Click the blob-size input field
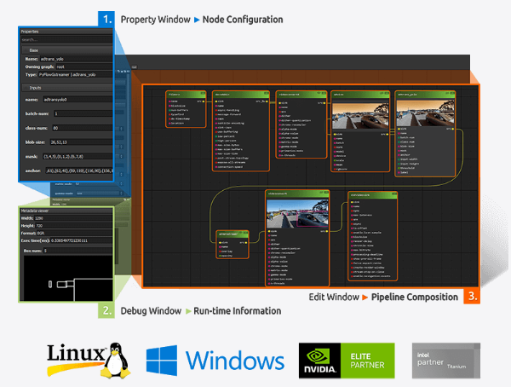The width and height of the screenshot is (511, 387). coord(87,142)
